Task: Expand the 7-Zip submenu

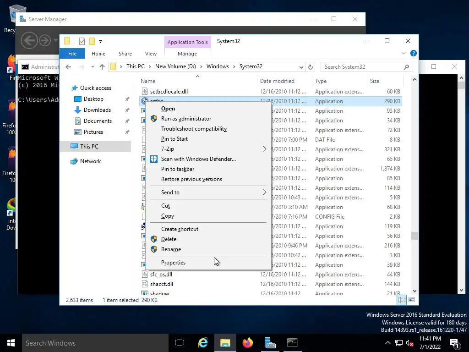Action: point(208,149)
